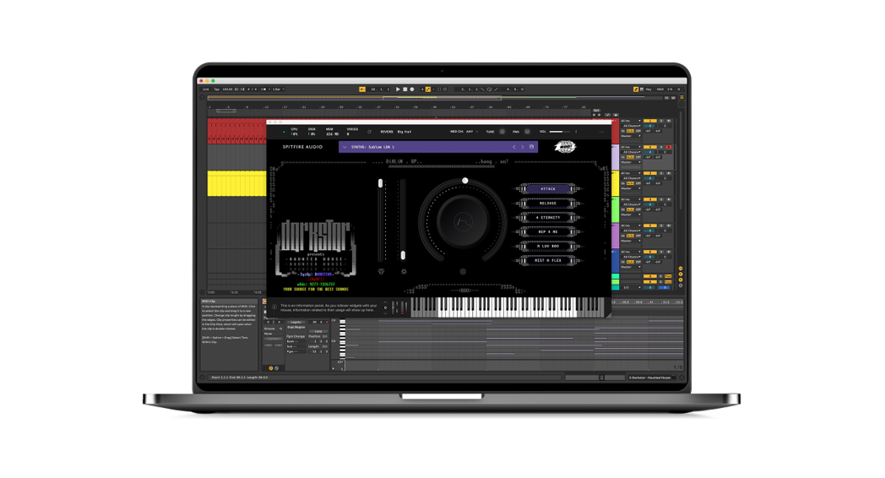Open the three-dot menu at plugin top right
Screen dimensions: 885x478
tap(601, 132)
